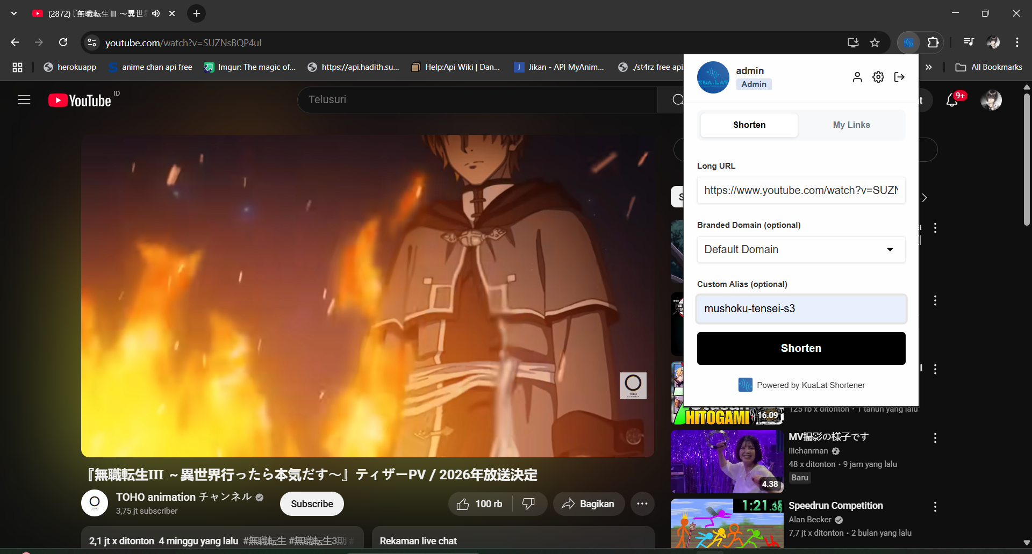Click the black Shorten button
The image size is (1032, 554).
tap(801, 348)
